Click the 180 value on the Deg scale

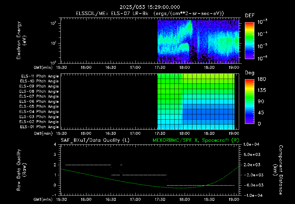point(262,79)
